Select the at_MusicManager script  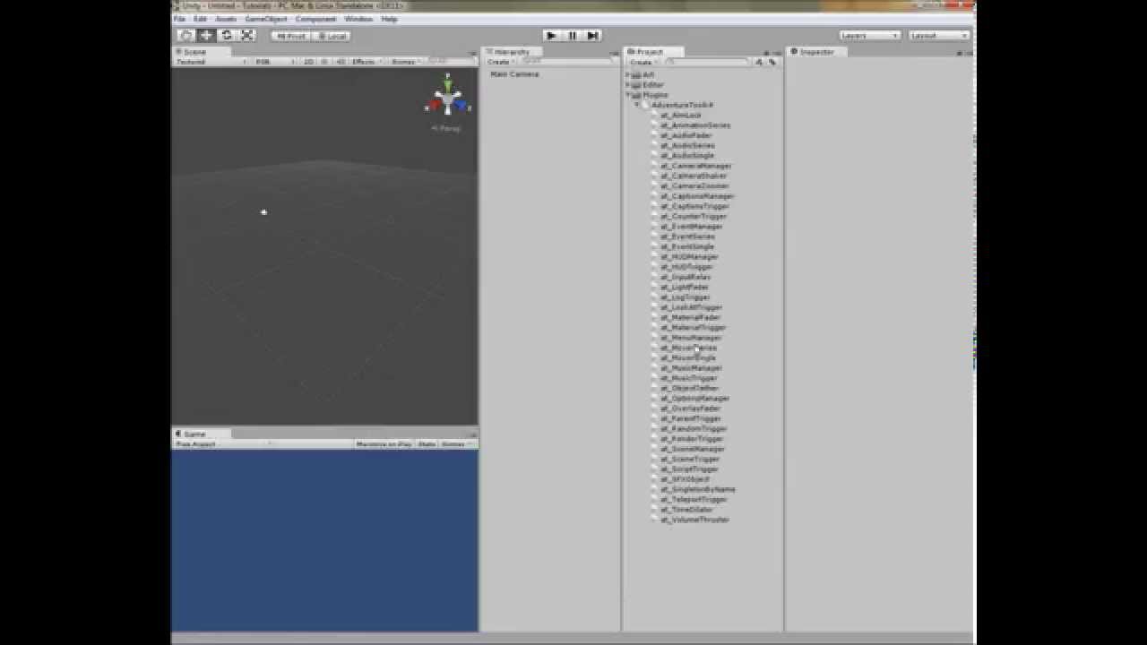(x=691, y=368)
